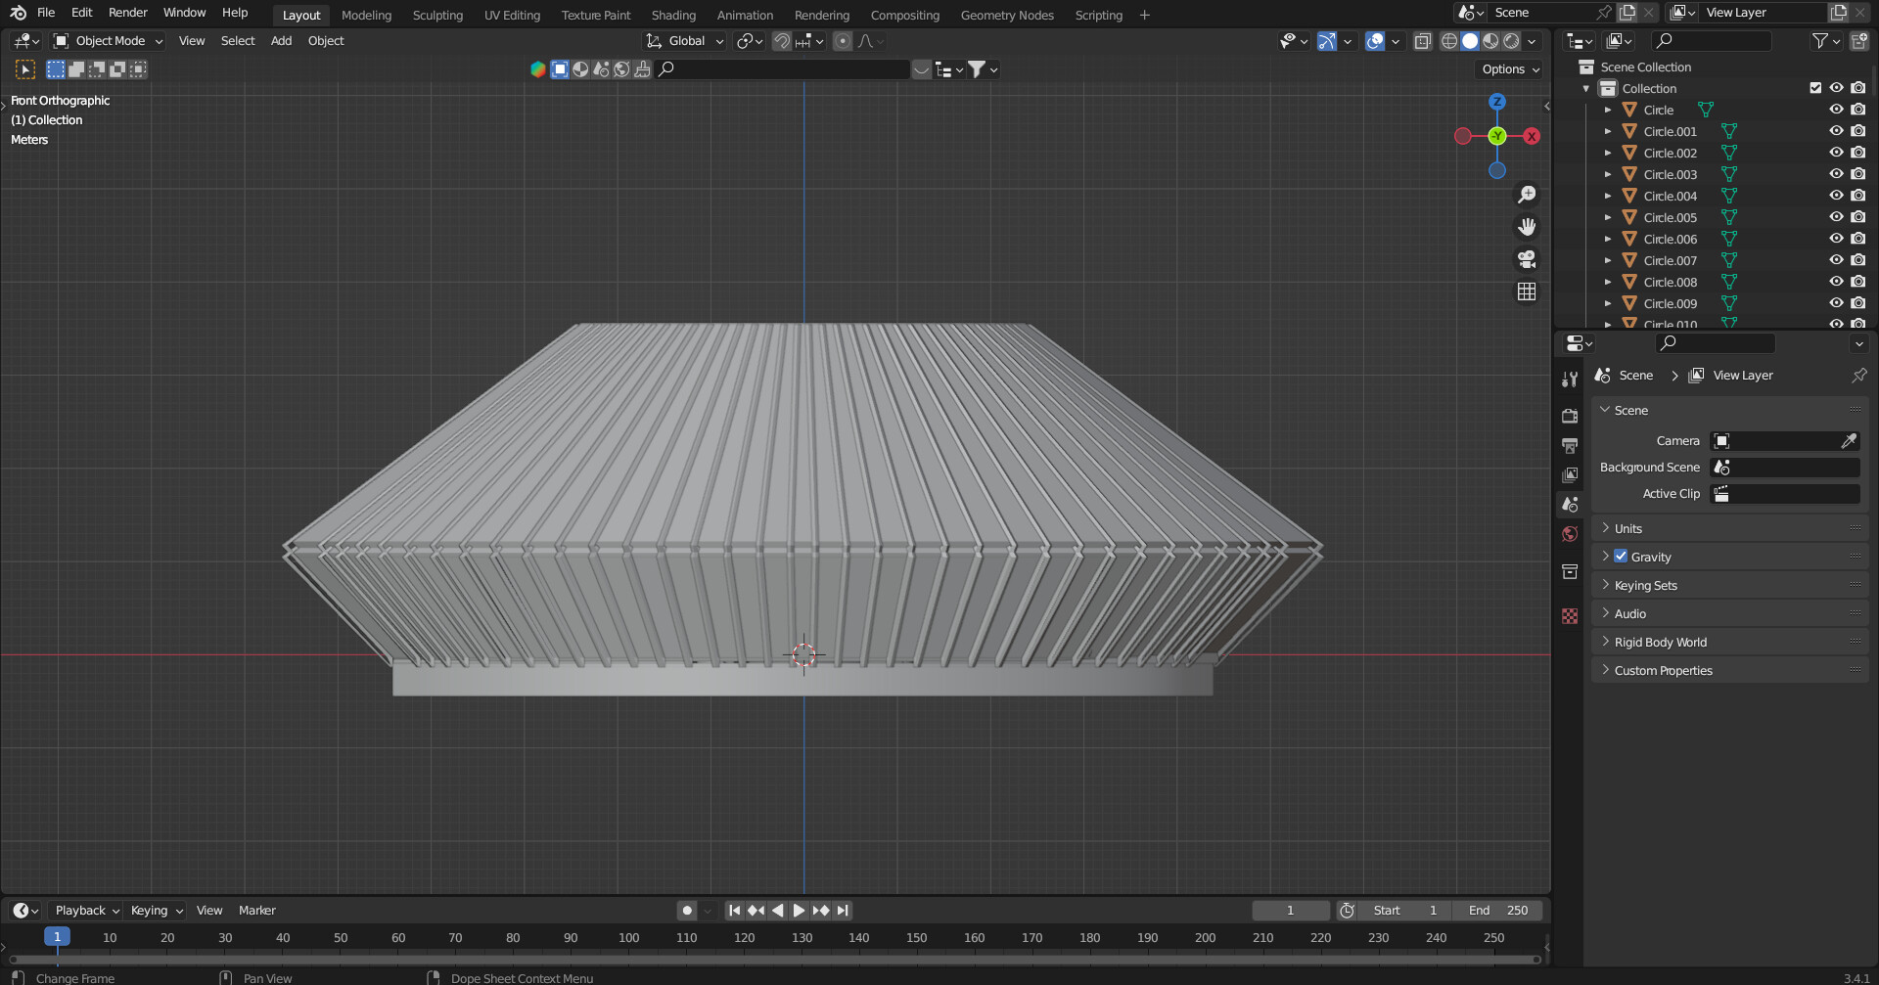Viewport: 1879px width, 985px height.
Task: Click the eyedropper next to Camera field
Action: click(1848, 441)
